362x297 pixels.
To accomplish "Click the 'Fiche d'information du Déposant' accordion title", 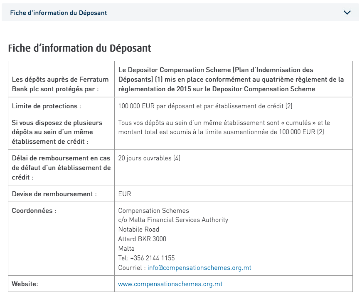I will (x=59, y=13).
